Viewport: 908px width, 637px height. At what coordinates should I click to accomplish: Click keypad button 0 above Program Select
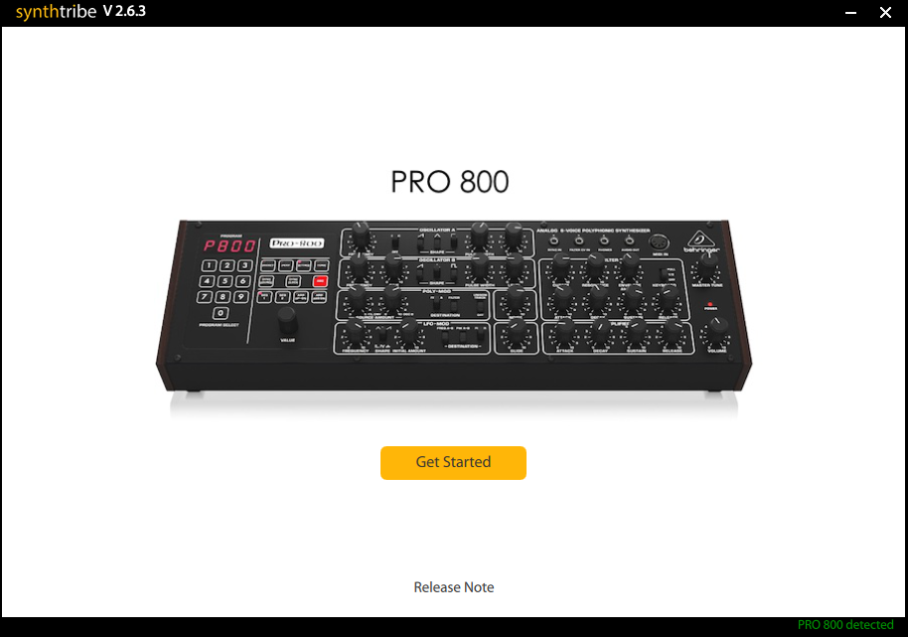tap(221, 313)
